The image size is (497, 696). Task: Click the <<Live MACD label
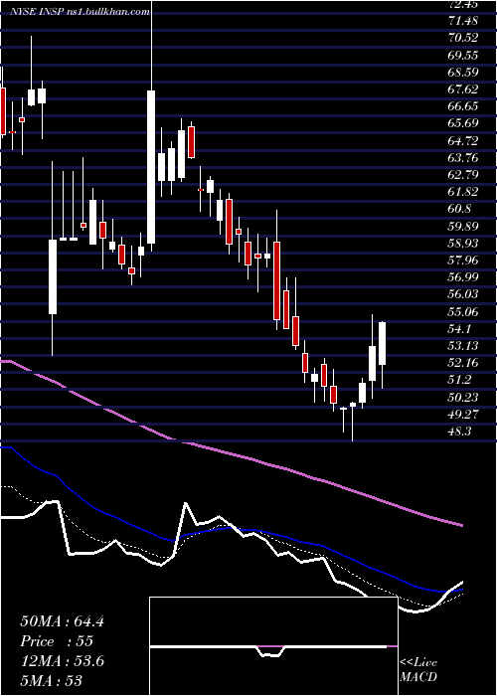pos(418,670)
